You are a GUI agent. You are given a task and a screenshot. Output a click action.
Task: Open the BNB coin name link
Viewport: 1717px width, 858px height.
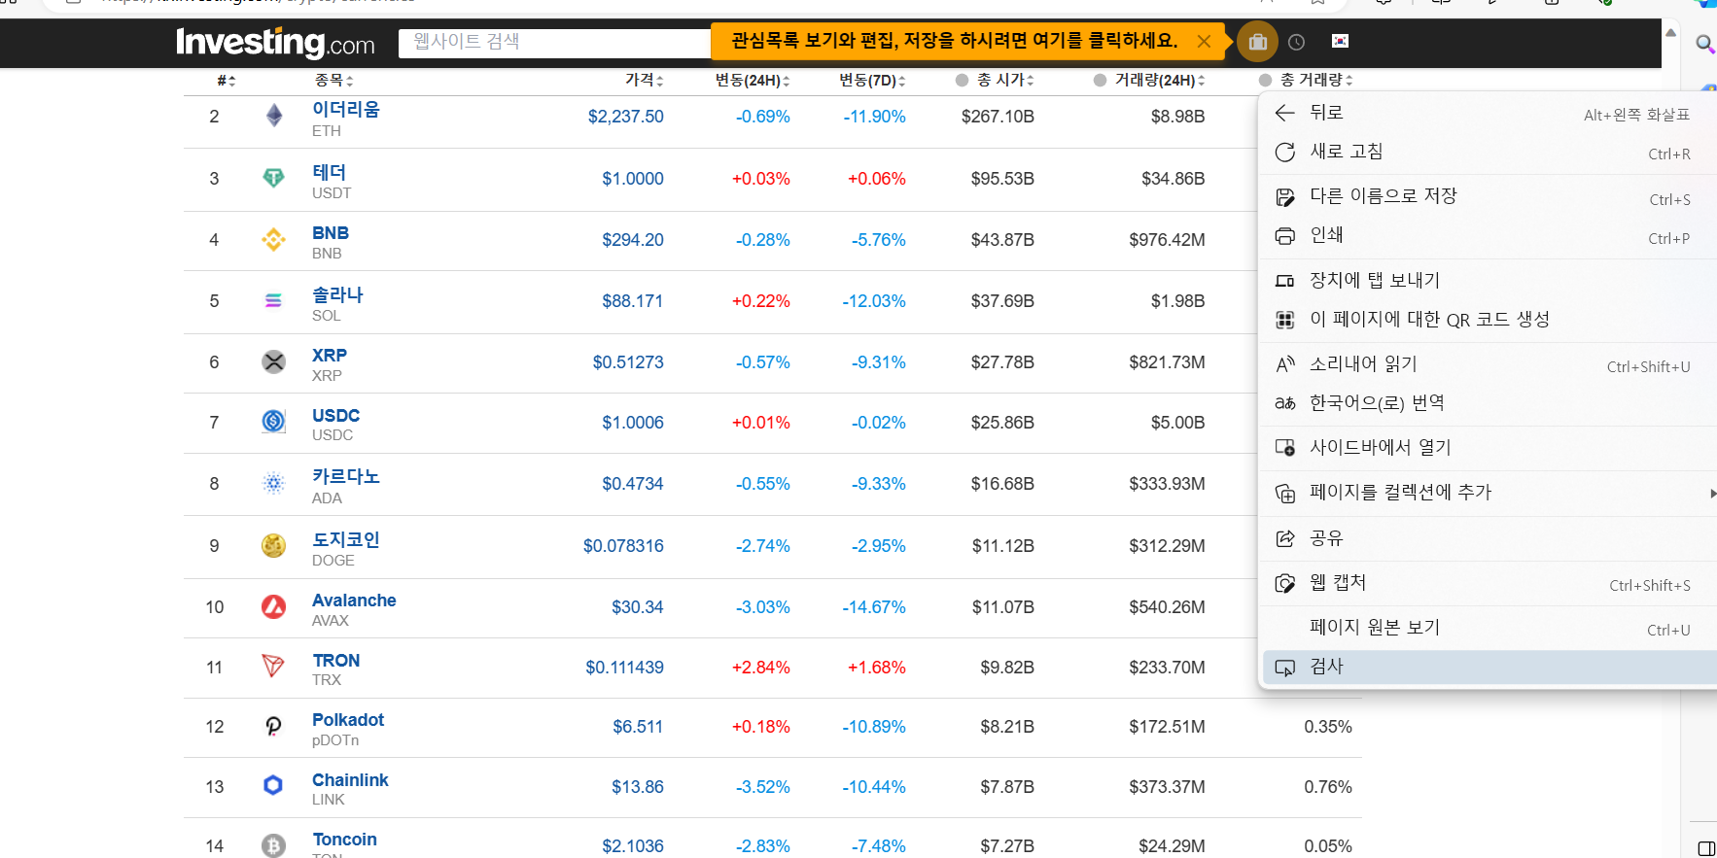click(x=331, y=233)
